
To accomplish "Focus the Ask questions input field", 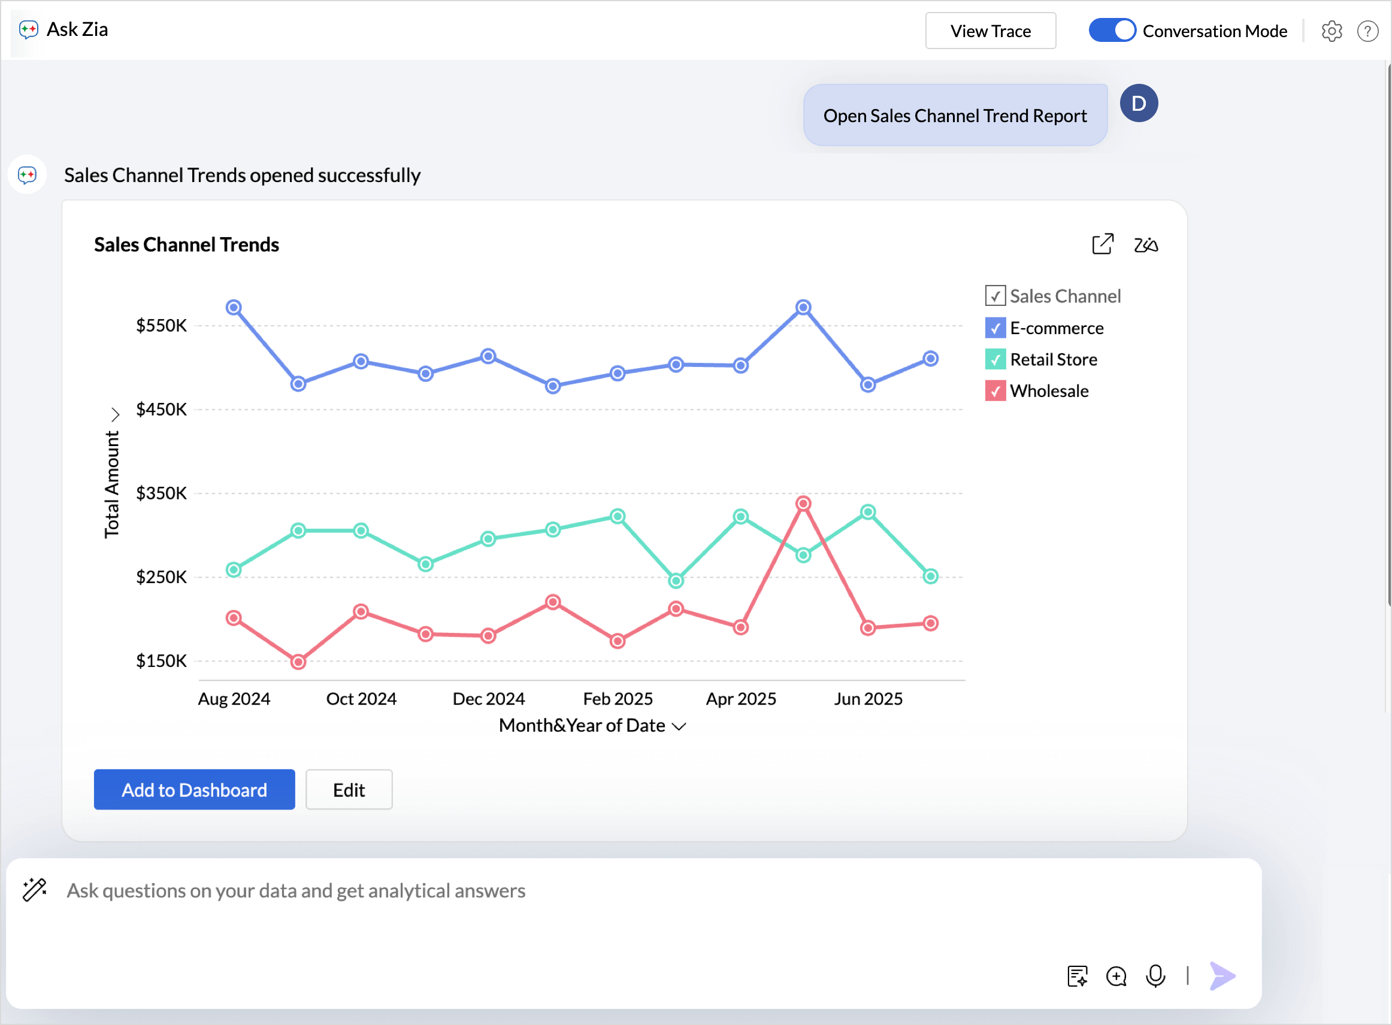I will point(559,891).
